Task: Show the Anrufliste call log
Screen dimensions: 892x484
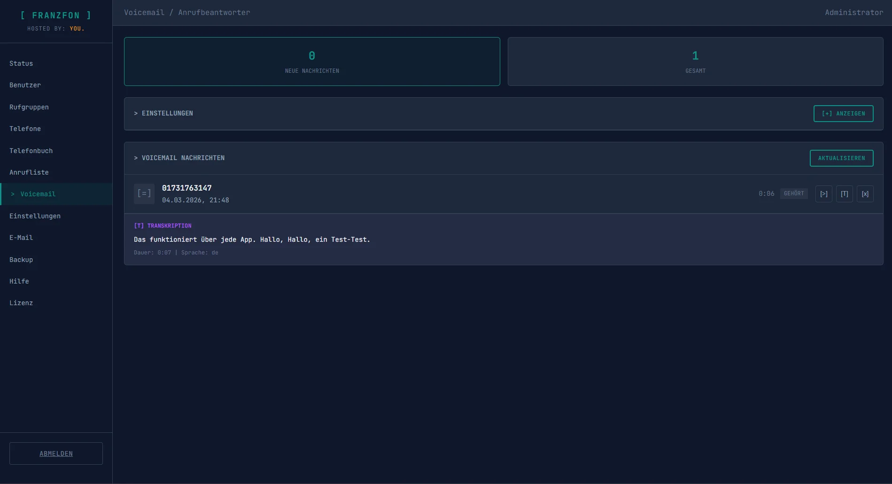Action: pyautogui.click(x=29, y=173)
